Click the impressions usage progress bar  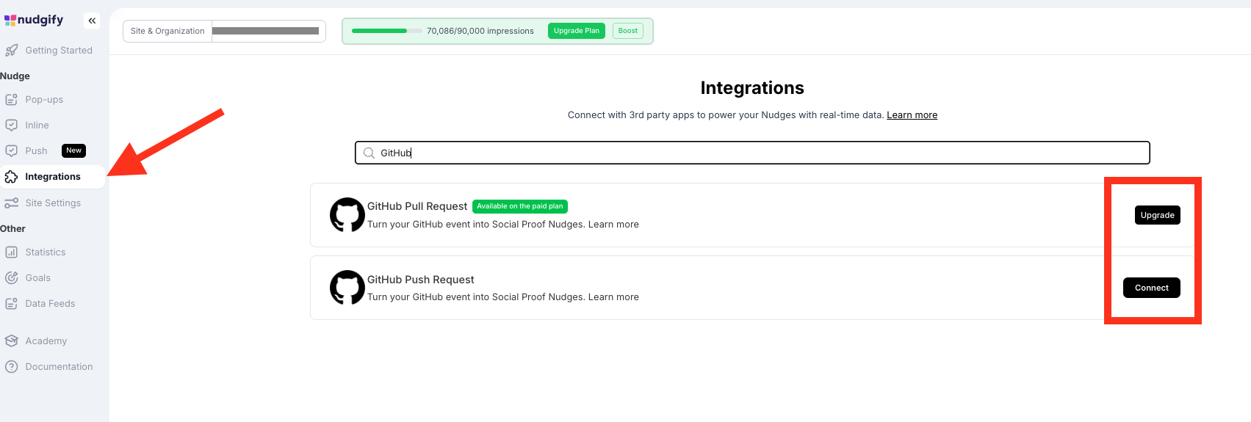[x=386, y=31]
